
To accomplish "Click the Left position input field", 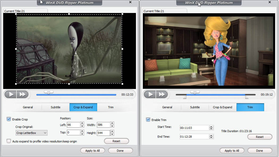I will [74, 125].
